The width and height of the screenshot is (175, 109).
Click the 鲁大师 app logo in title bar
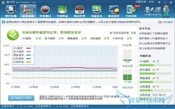pos(3,2)
